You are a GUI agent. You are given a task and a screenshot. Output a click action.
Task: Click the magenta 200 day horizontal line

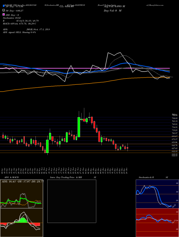84,68
